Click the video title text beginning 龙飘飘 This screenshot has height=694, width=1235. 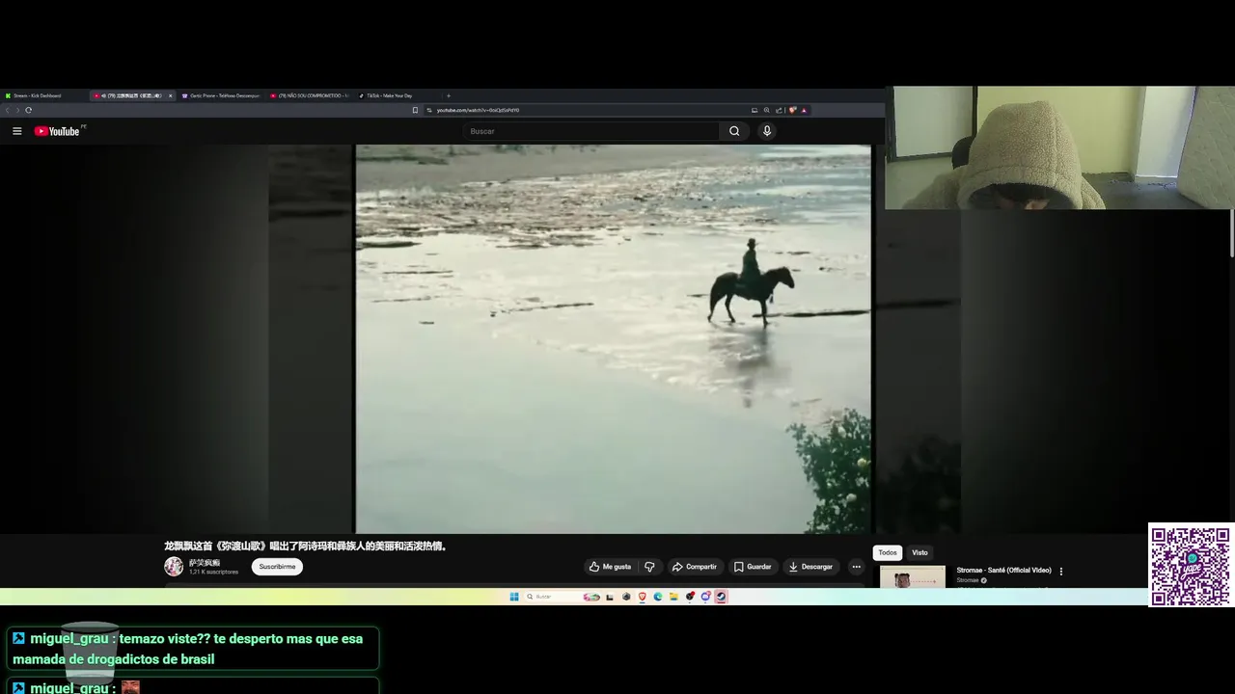coord(306,546)
